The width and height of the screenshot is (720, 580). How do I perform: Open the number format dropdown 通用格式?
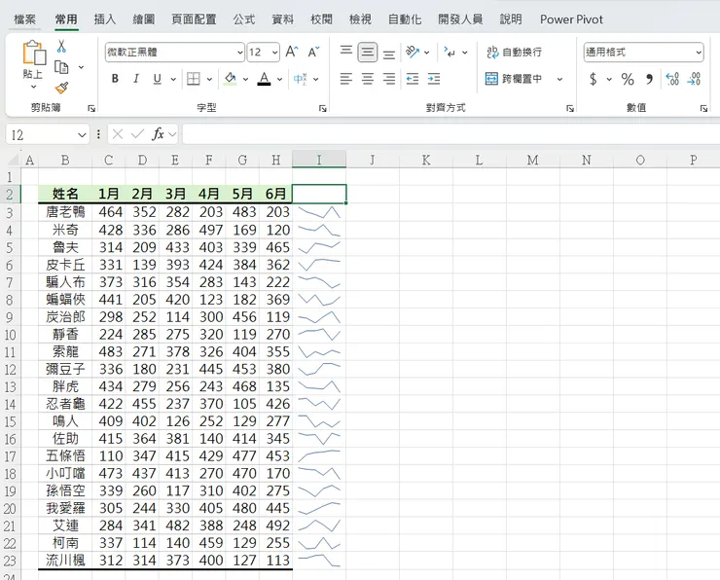point(699,53)
